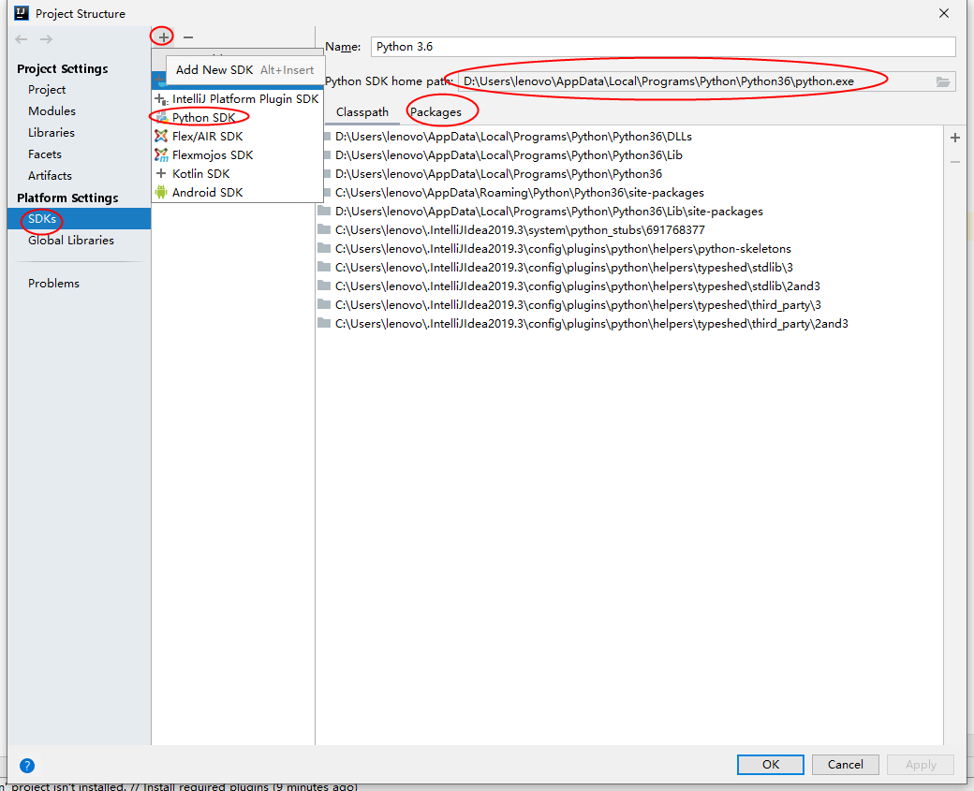This screenshot has width=974, height=791.
Task: Click the back navigation arrow
Action: [x=22, y=39]
